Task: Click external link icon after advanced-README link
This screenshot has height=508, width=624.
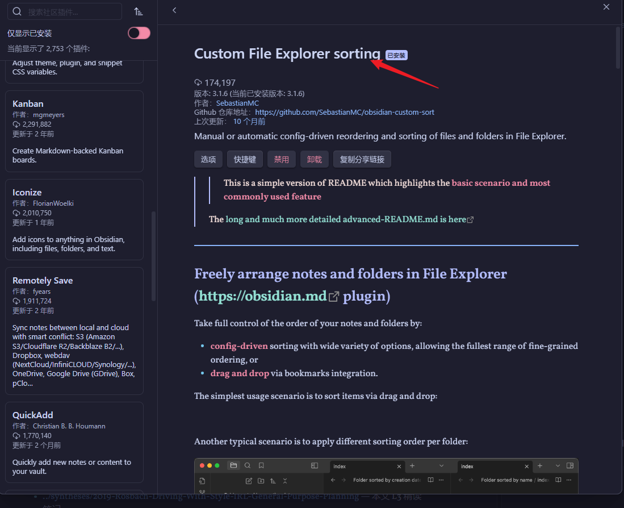Action: [x=470, y=220]
